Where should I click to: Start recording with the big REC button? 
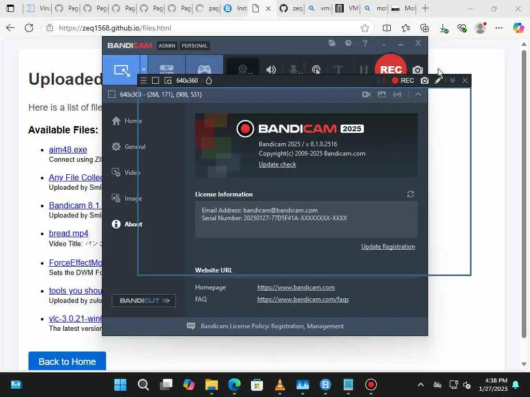click(391, 68)
